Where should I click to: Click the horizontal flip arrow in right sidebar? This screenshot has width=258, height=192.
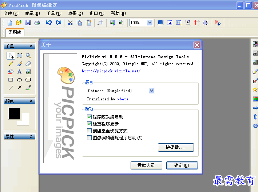[255, 108]
